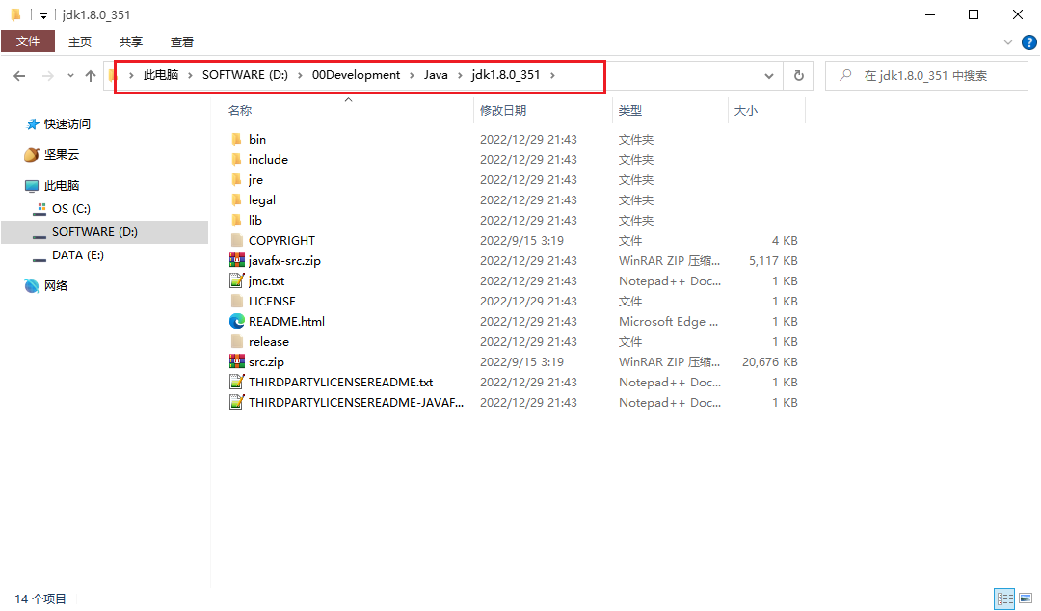Screen dimensions: 1041x611
Task: Expand the address bar history dropdown
Action: coord(769,76)
